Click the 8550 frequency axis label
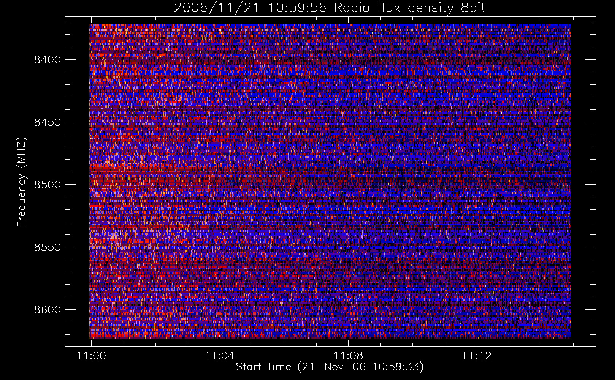Screen dimensions: 615x380 pyautogui.click(x=48, y=247)
